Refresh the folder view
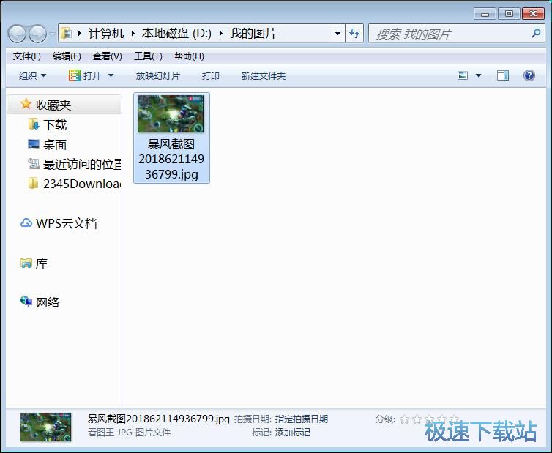552x453 pixels. click(x=354, y=34)
